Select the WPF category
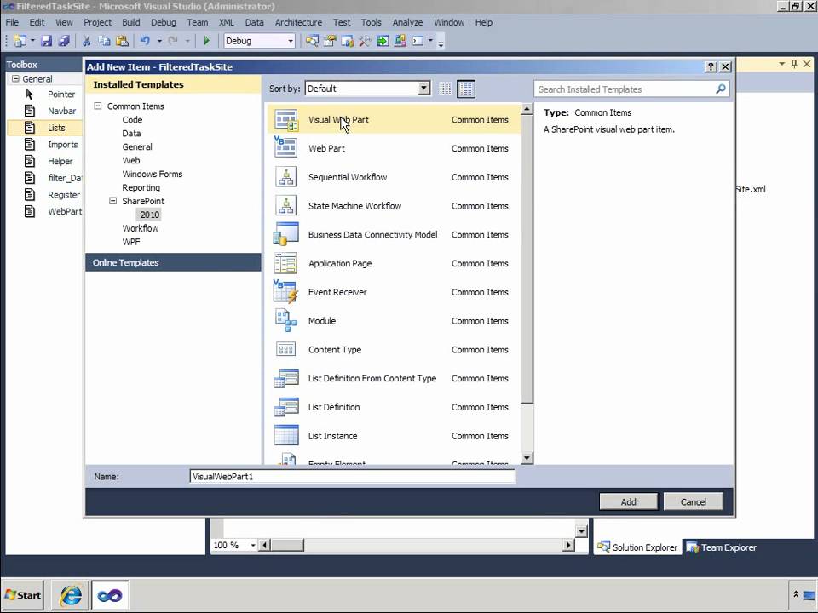The image size is (818, 613). pyautogui.click(x=131, y=241)
